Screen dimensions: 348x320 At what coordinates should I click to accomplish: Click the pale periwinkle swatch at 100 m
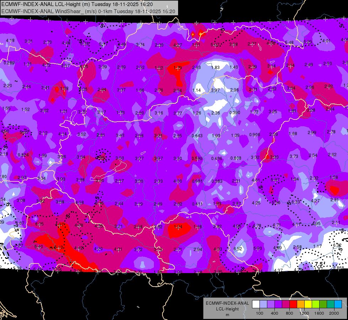coord(263,304)
